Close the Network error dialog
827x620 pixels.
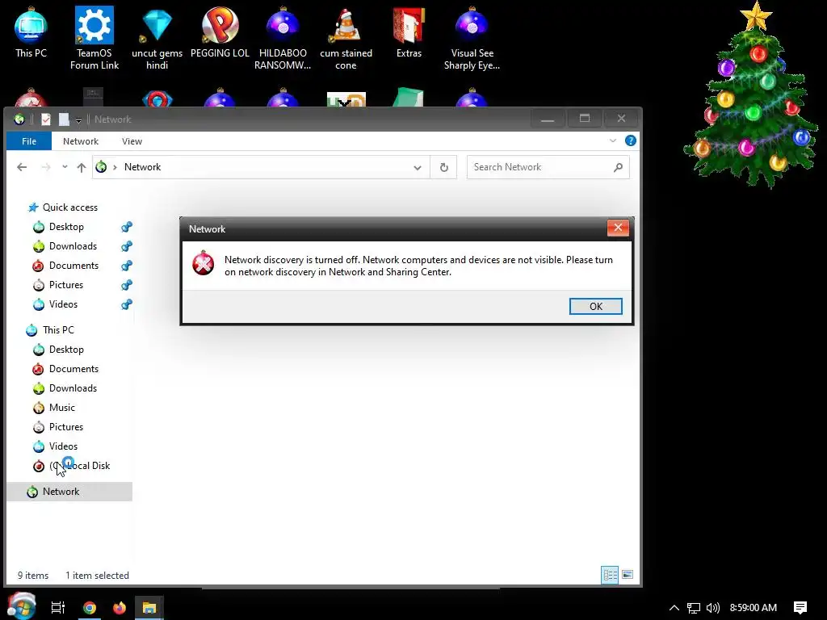pyautogui.click(x=618, y=228)
